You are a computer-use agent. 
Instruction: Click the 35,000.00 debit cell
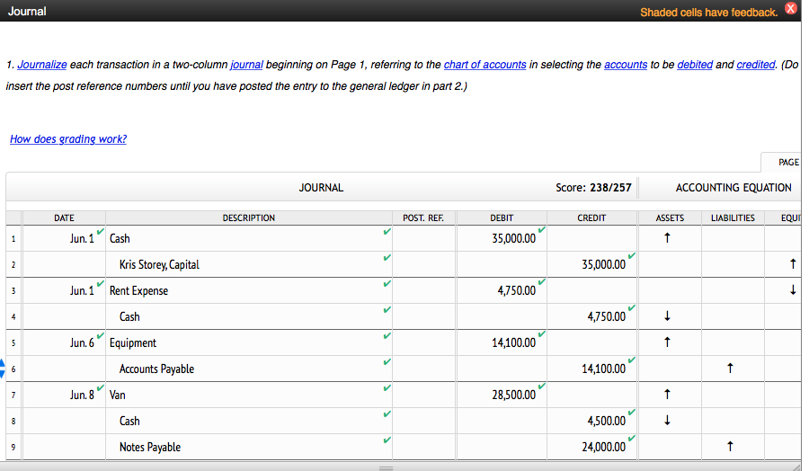[502, 238]
